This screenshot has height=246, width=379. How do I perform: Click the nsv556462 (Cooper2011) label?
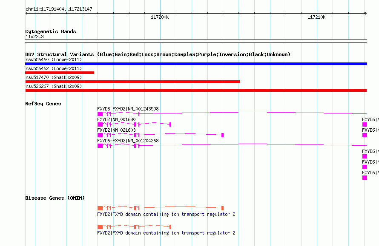click(x=54, y=68)
